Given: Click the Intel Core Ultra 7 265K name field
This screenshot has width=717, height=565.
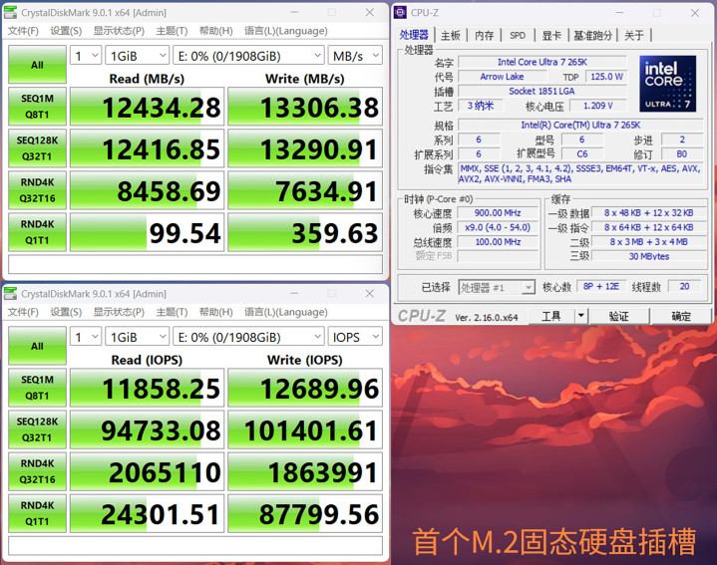Looking at the screenshot, I should (542, 62).
